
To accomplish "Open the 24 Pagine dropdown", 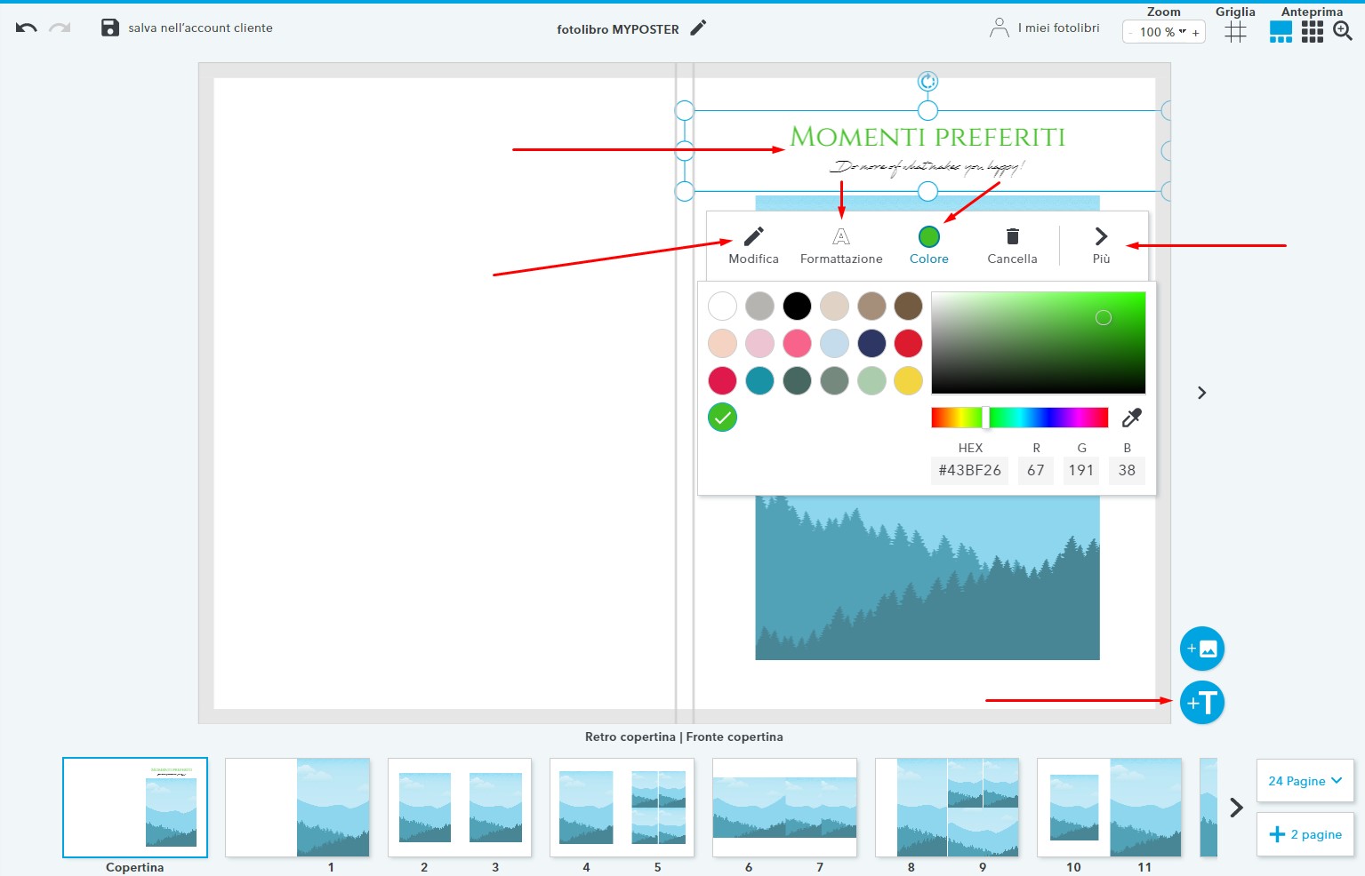I will 1305,781.
